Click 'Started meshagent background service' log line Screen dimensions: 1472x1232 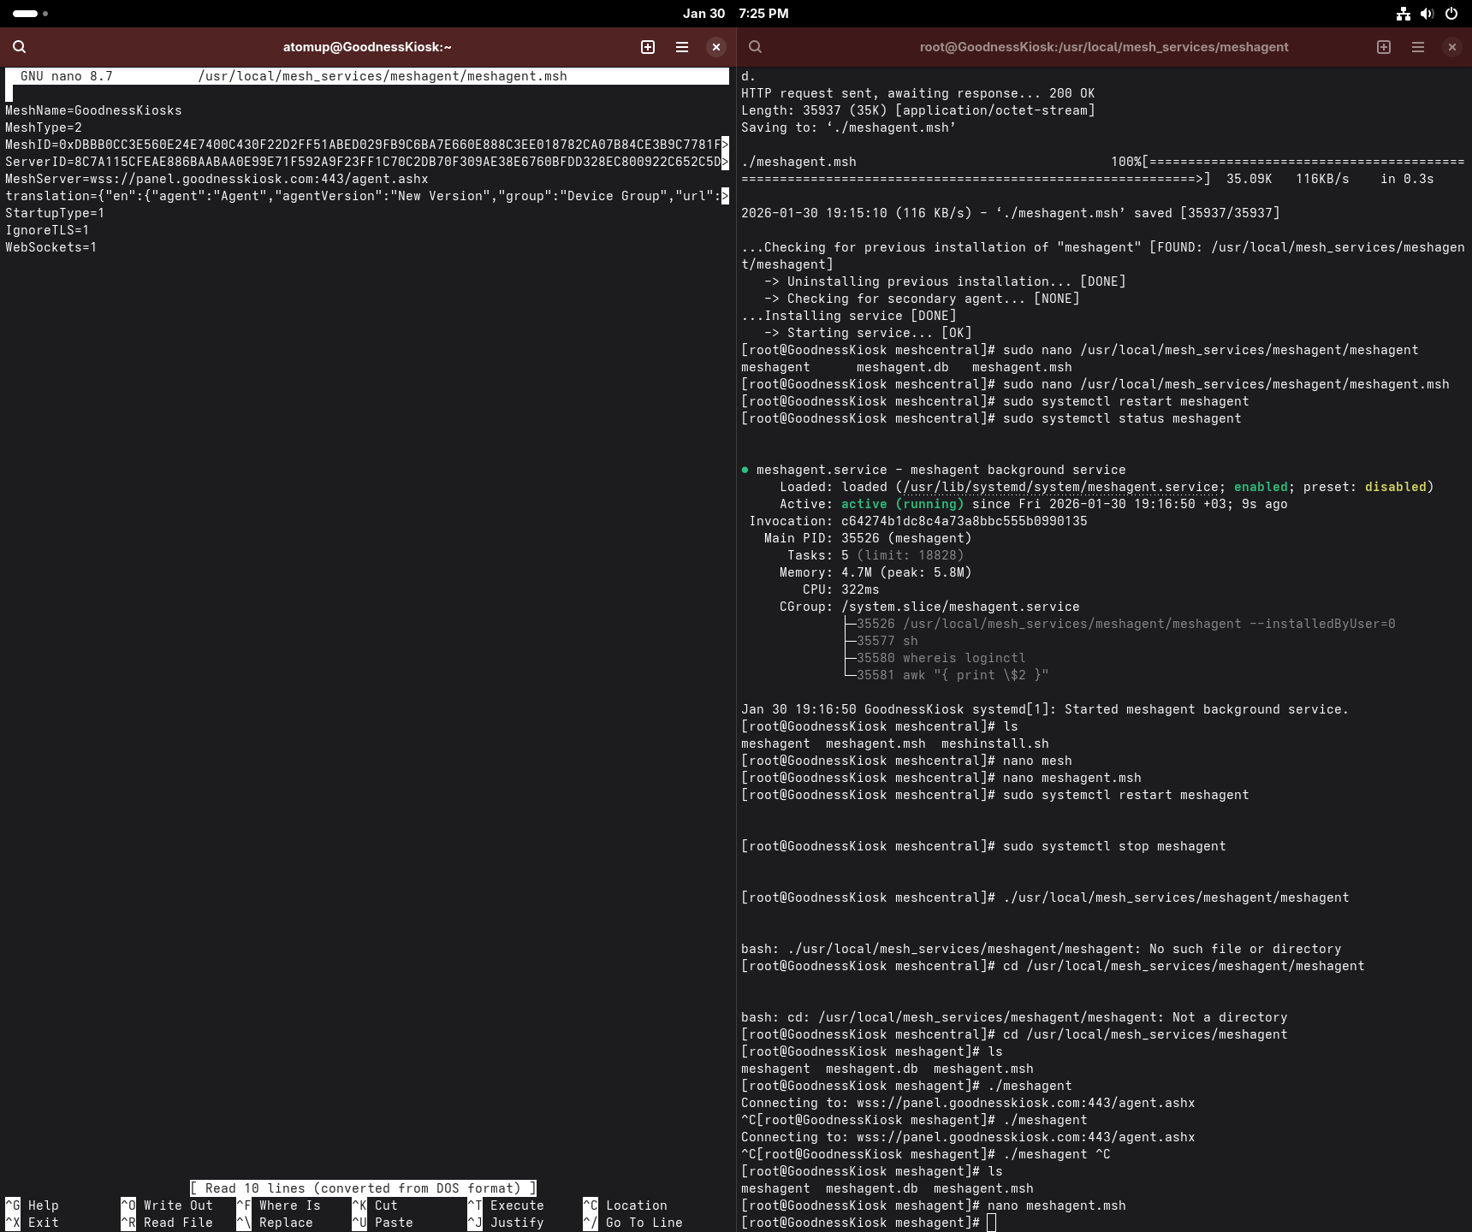1045,709
